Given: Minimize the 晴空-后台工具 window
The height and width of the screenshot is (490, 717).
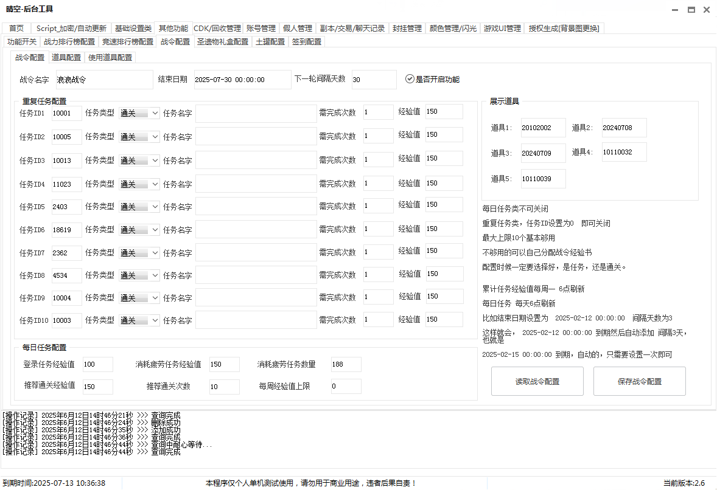Looking at the screenshot, I should 676,10.
